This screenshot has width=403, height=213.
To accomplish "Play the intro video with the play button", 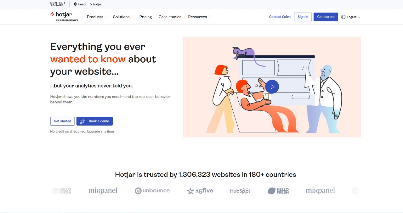I will point(272,87).
